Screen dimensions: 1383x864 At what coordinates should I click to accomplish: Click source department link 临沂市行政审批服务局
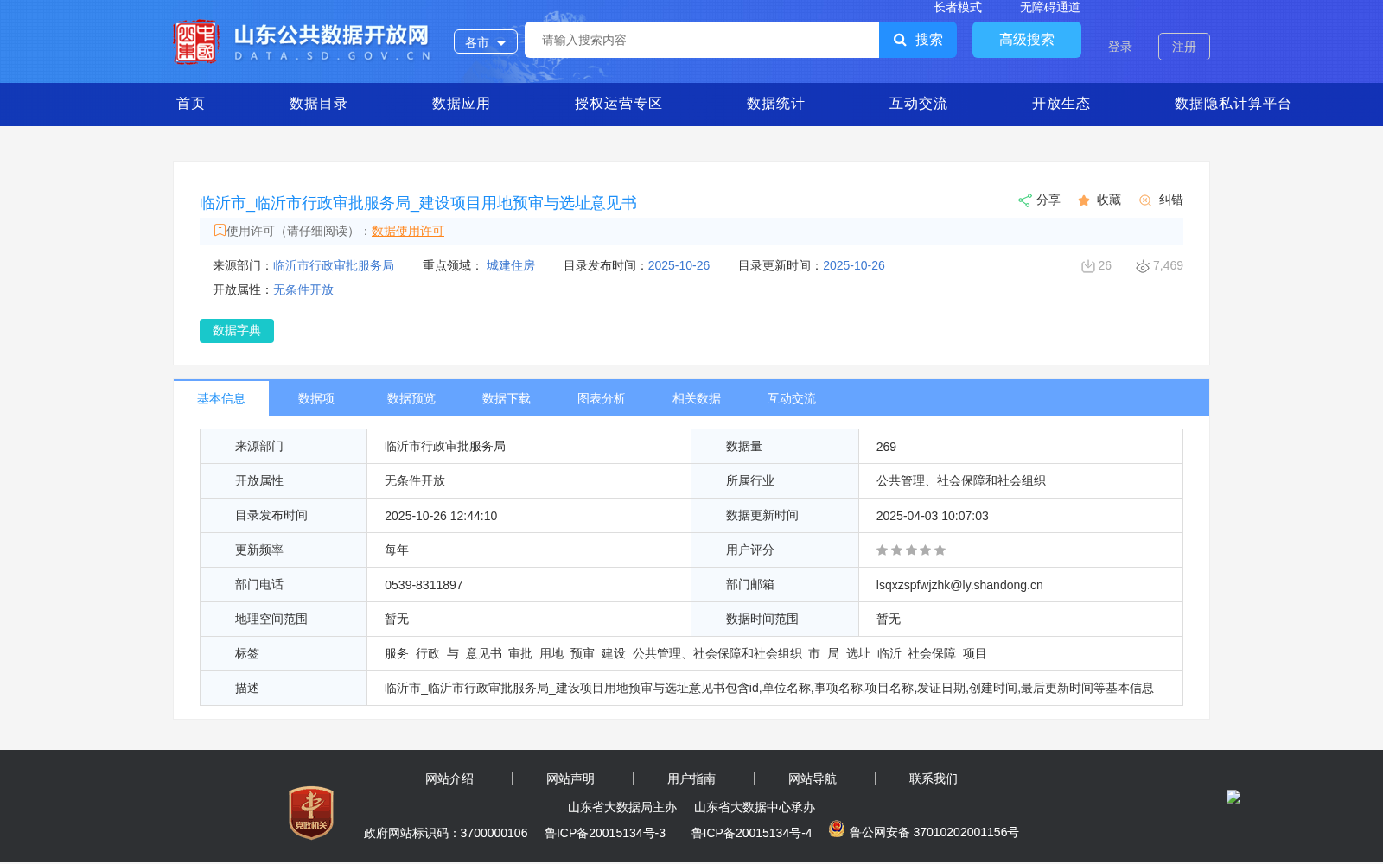[334, 265]
